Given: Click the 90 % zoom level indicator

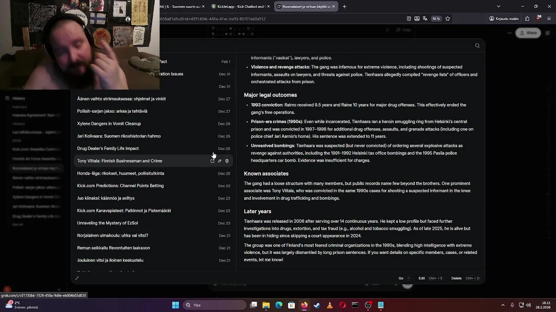Looking at the screenshot, I should point(436,19).
